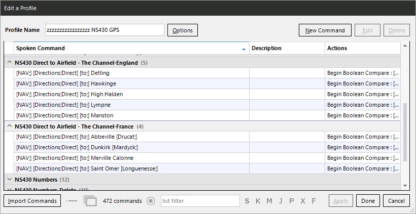Toggle the S filter letter

(x=247, y=201)
